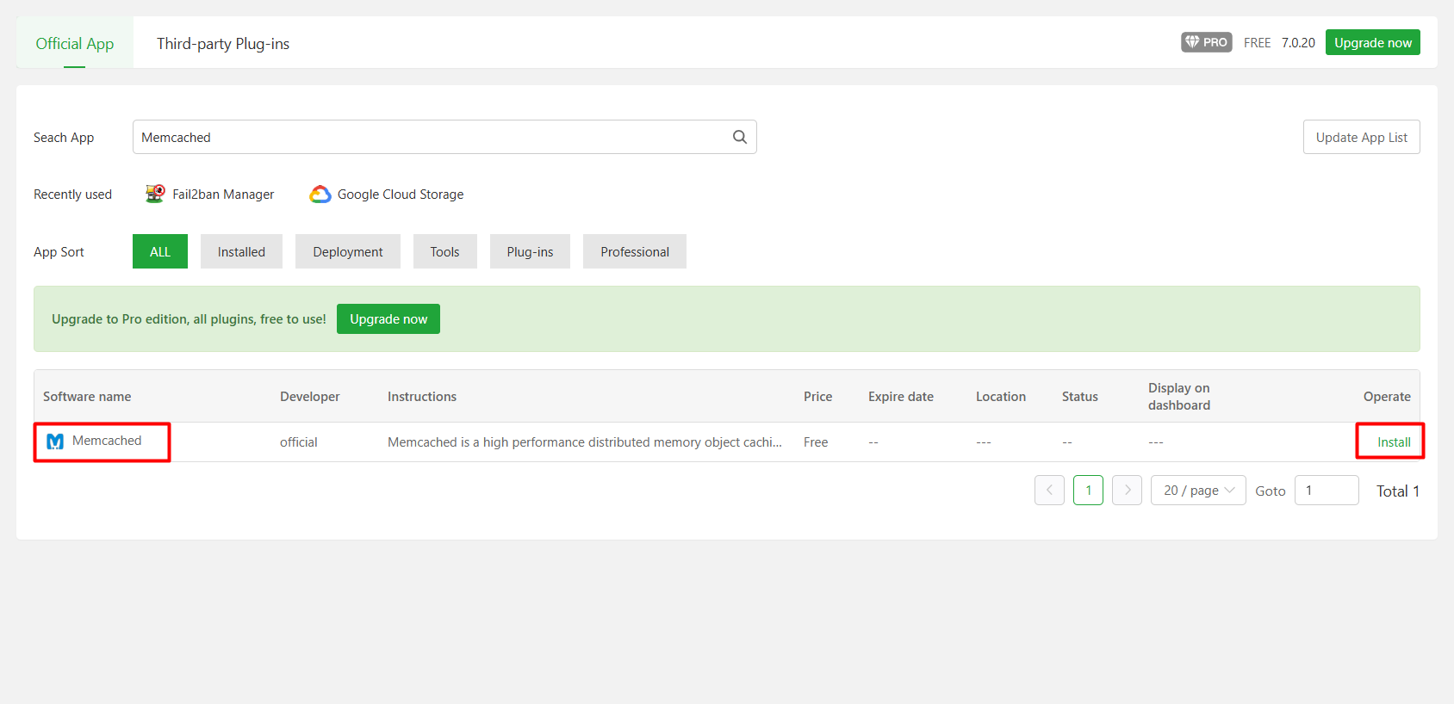The image size is (1454, 704).
Task: Click Display on dashboard column header
Action: 1179,397
